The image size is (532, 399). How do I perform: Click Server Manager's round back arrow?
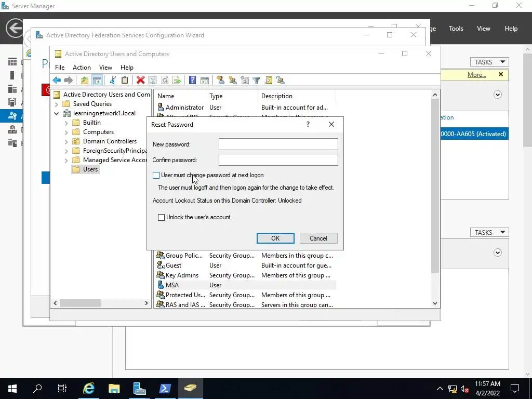click(x=14, y=28)
